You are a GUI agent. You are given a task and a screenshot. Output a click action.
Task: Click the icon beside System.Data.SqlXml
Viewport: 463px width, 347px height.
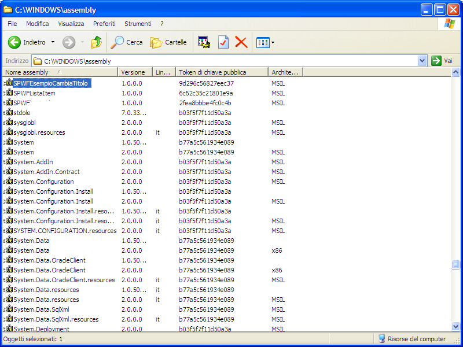(x=8, y=309)
